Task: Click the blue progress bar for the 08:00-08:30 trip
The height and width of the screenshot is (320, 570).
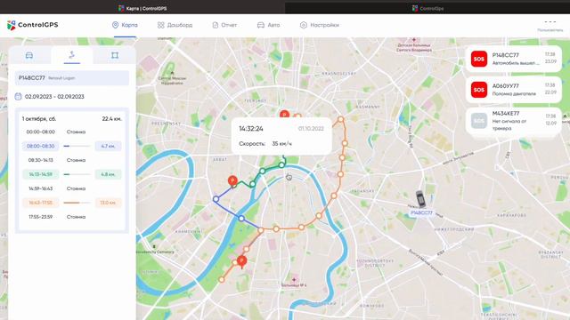Action: [77, 146]
